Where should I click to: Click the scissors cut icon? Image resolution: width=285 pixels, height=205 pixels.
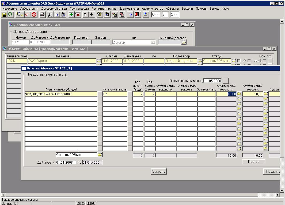pyautogui.click(x=50, y=15)
